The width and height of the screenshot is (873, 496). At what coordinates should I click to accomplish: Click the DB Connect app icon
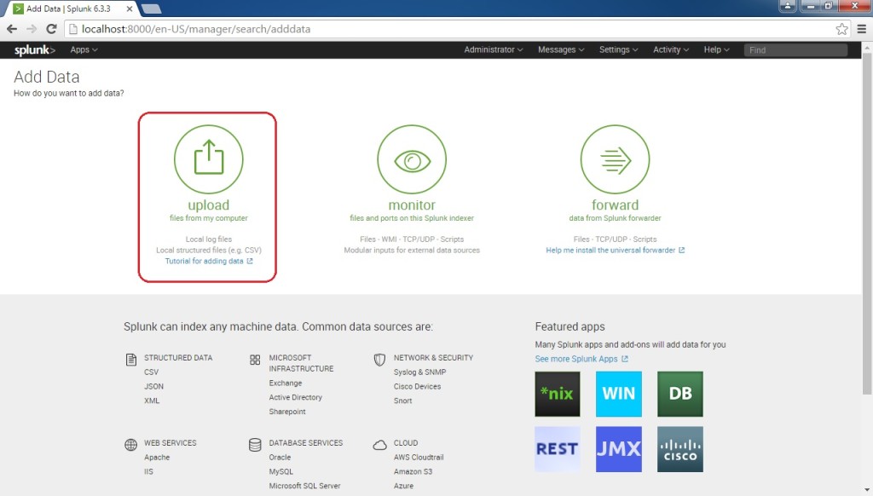[x=679, y=394]
